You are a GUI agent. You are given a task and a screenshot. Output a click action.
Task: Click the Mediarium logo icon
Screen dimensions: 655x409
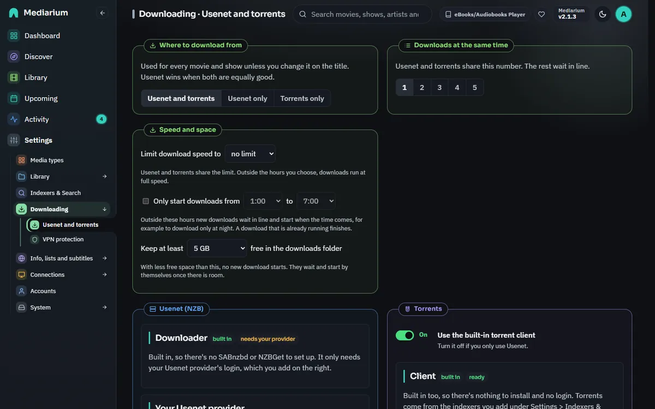coord(14,13)
